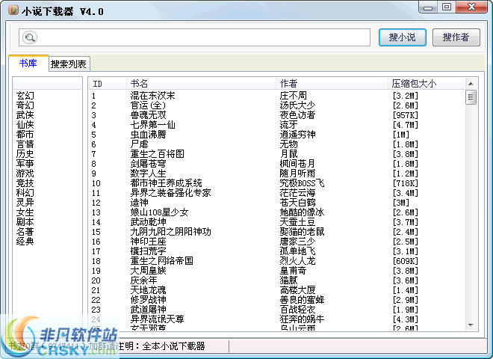
Task: Open the 竞技 category
Action: [25, 183]
